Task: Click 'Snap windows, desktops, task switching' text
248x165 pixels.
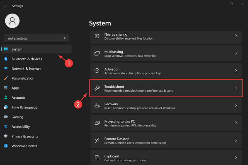Action: (130, 56)
